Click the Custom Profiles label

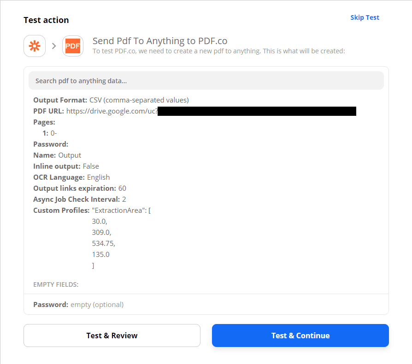(x=61, y=210)
